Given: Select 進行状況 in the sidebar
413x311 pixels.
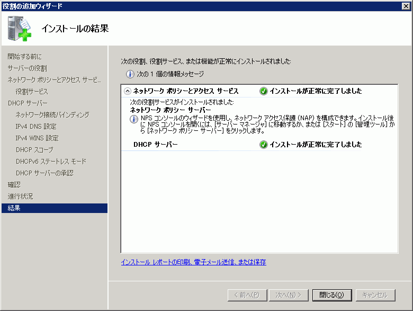Looking at the screenshot, I should [21, 197].
